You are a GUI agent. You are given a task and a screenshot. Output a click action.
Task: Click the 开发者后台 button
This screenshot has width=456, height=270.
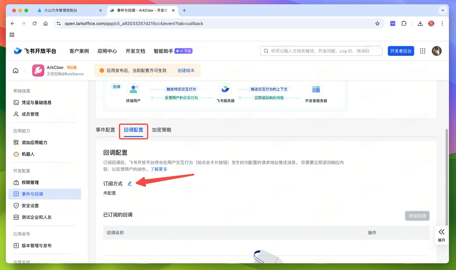(401, 51)
